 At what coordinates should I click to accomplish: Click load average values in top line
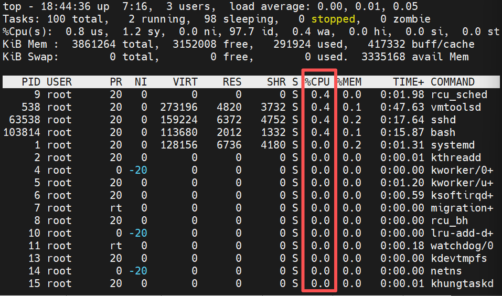(368, 6)
